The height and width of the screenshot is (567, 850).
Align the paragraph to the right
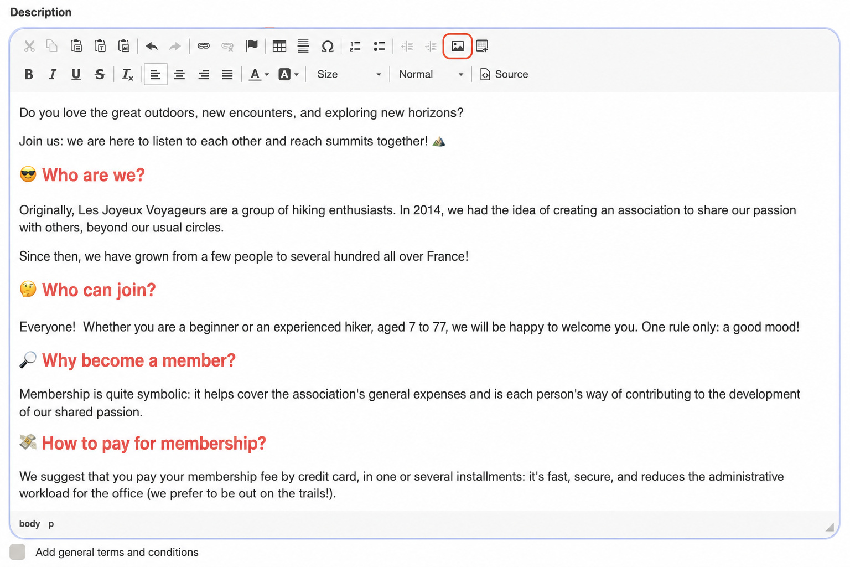pos(204,74)
